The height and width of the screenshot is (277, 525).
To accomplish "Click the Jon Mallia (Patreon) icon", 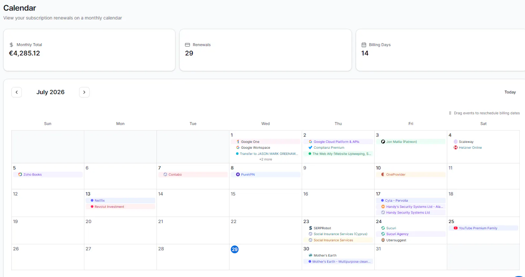I will [x=383, y=142].
